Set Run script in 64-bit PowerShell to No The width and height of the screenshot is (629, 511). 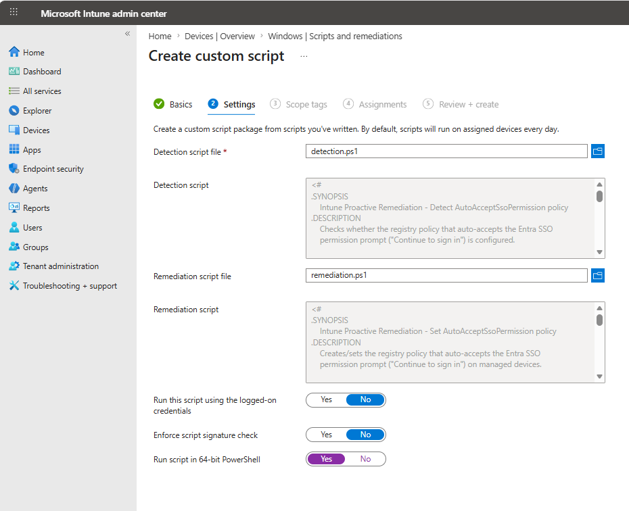[x=365, y=459]
